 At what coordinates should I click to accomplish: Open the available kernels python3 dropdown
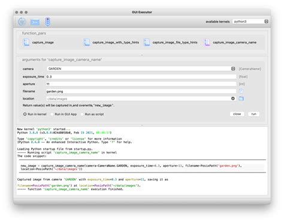[250, 21]
